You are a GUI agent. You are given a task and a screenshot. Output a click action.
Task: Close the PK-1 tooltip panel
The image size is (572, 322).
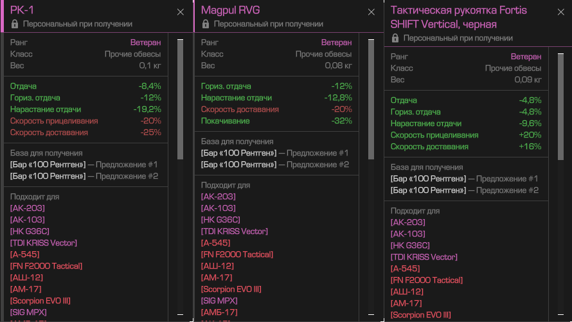pyautogui.click(x=181, y=12)
